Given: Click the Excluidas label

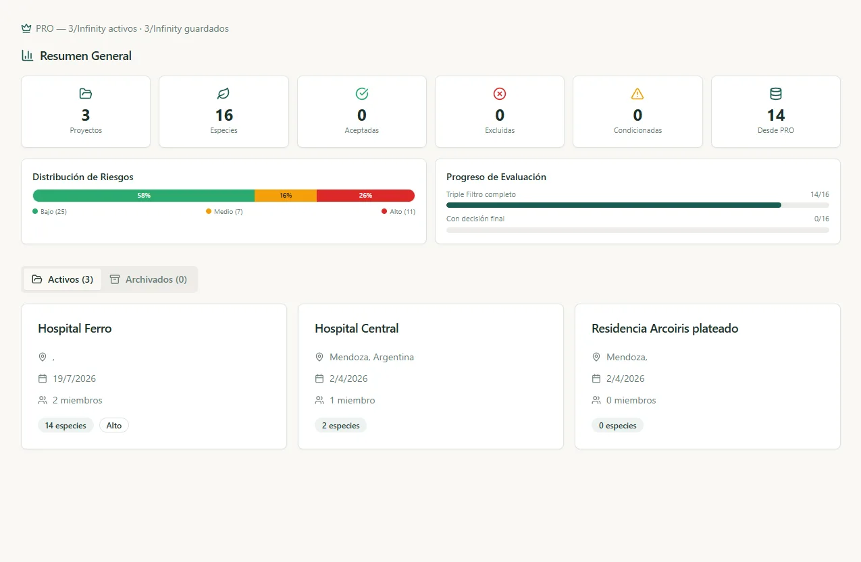Looking at the screenshot, I should pyautogui.click(x=500, y=130).
